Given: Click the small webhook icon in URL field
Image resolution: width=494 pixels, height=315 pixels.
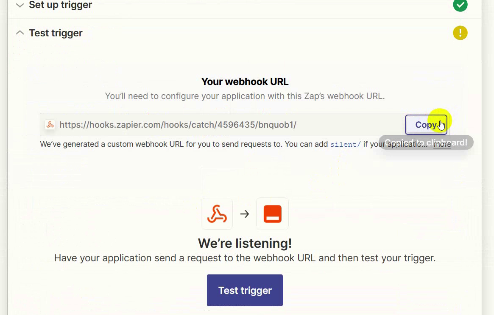Looking at the screenshot, I should (50, 125).
